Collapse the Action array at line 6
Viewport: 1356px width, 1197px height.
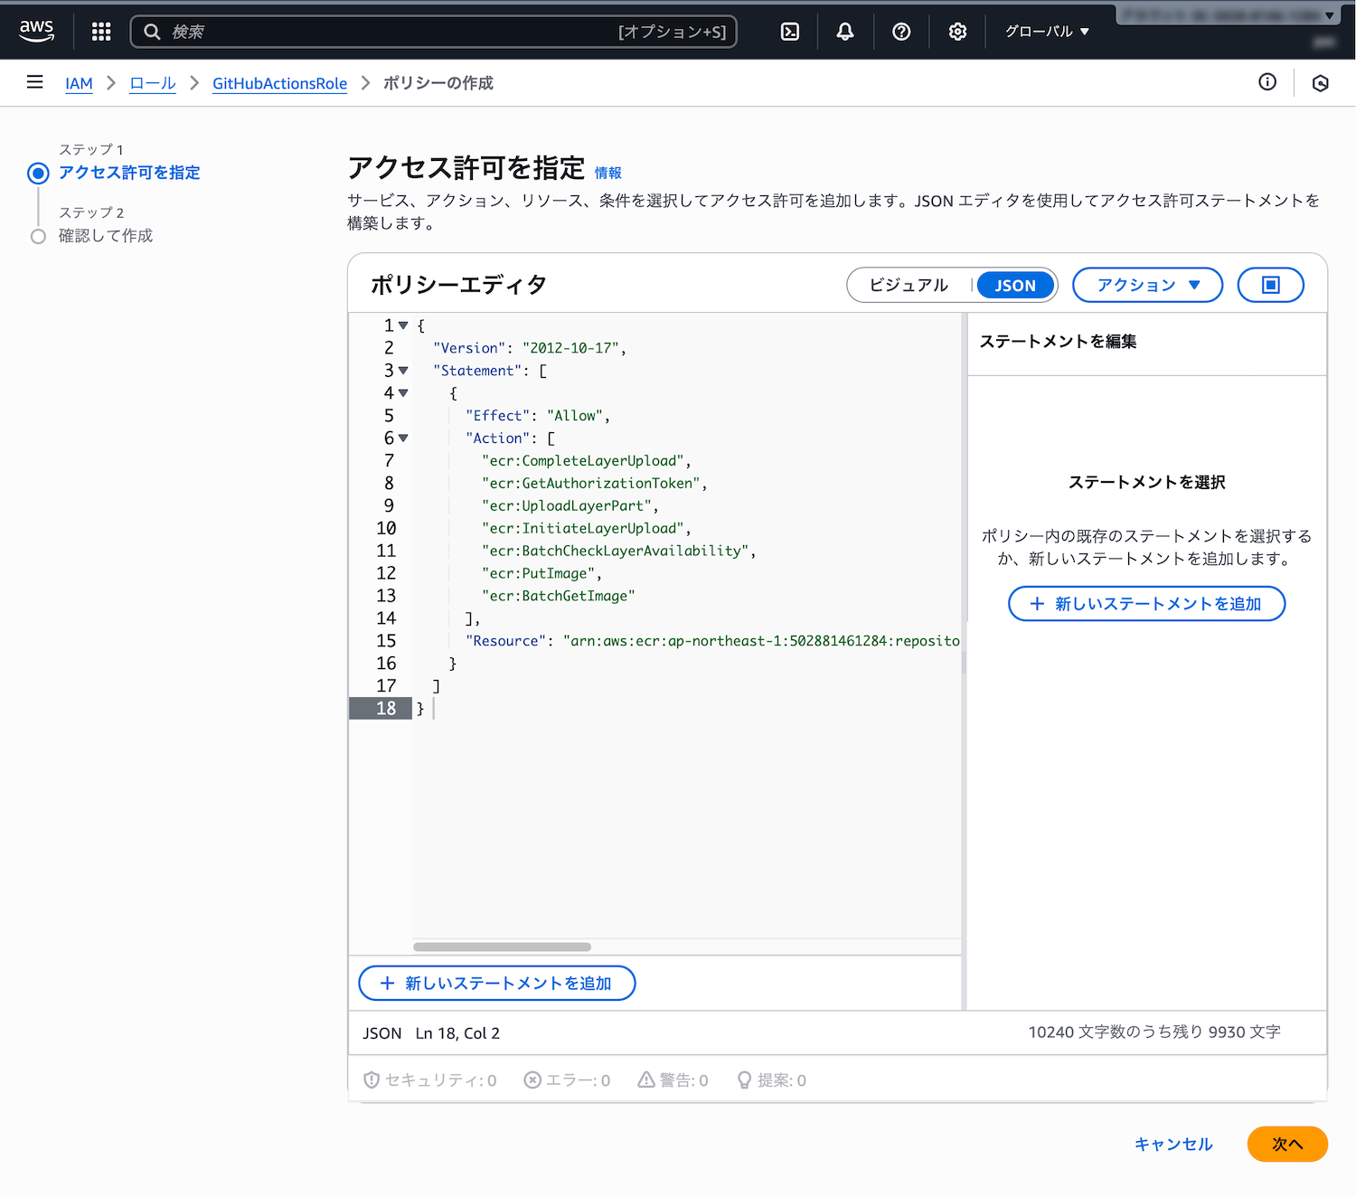[403, 438]
